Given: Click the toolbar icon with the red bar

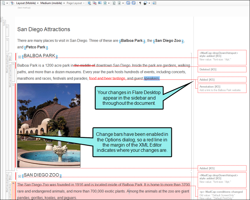Looking at the screenshot, I should pos(95,3).
